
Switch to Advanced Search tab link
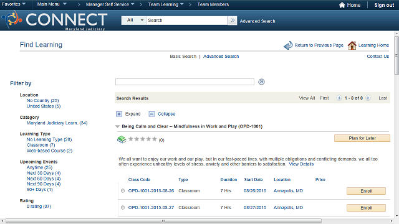(x=221, y=57)
